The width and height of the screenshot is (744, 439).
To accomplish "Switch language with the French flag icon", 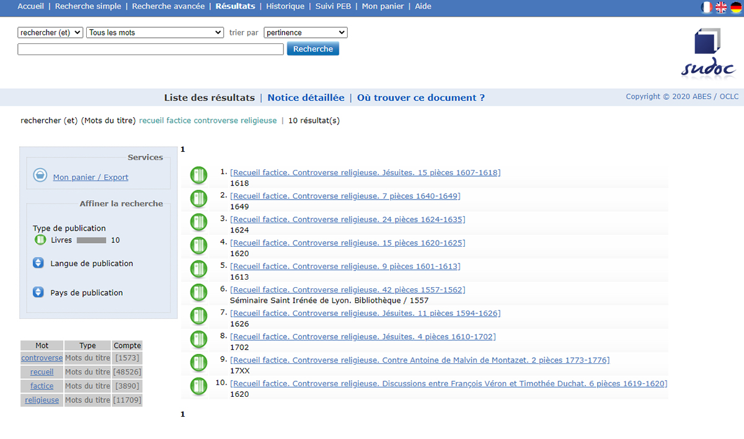I will click(706, 7).
